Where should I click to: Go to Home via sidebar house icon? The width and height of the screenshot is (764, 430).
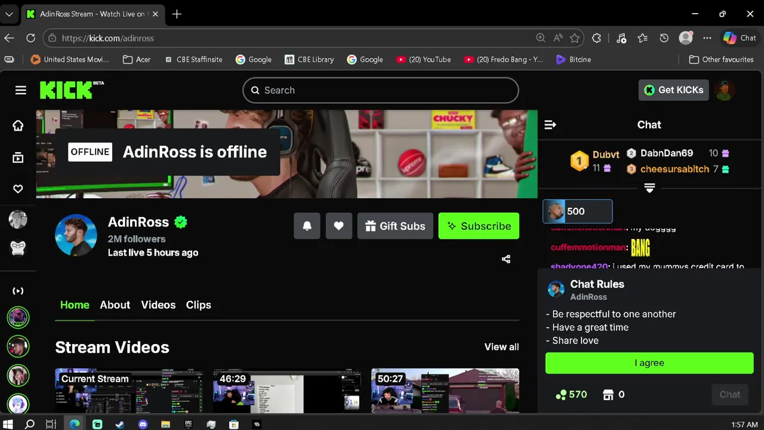18,125
